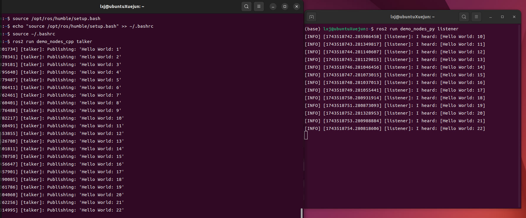The image size is (526, 218).
Task: Click the 'source ~/.bashrc' command line
Action: (x=34, y=34)
